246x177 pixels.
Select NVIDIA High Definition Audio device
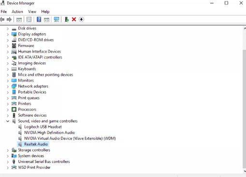49,133
